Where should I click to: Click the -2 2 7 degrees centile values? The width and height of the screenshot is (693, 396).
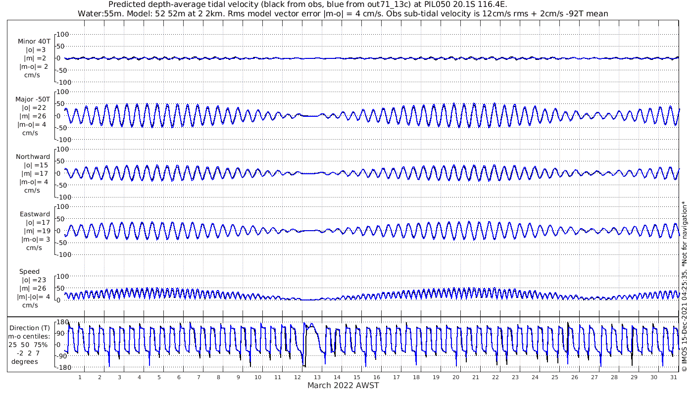31,353
